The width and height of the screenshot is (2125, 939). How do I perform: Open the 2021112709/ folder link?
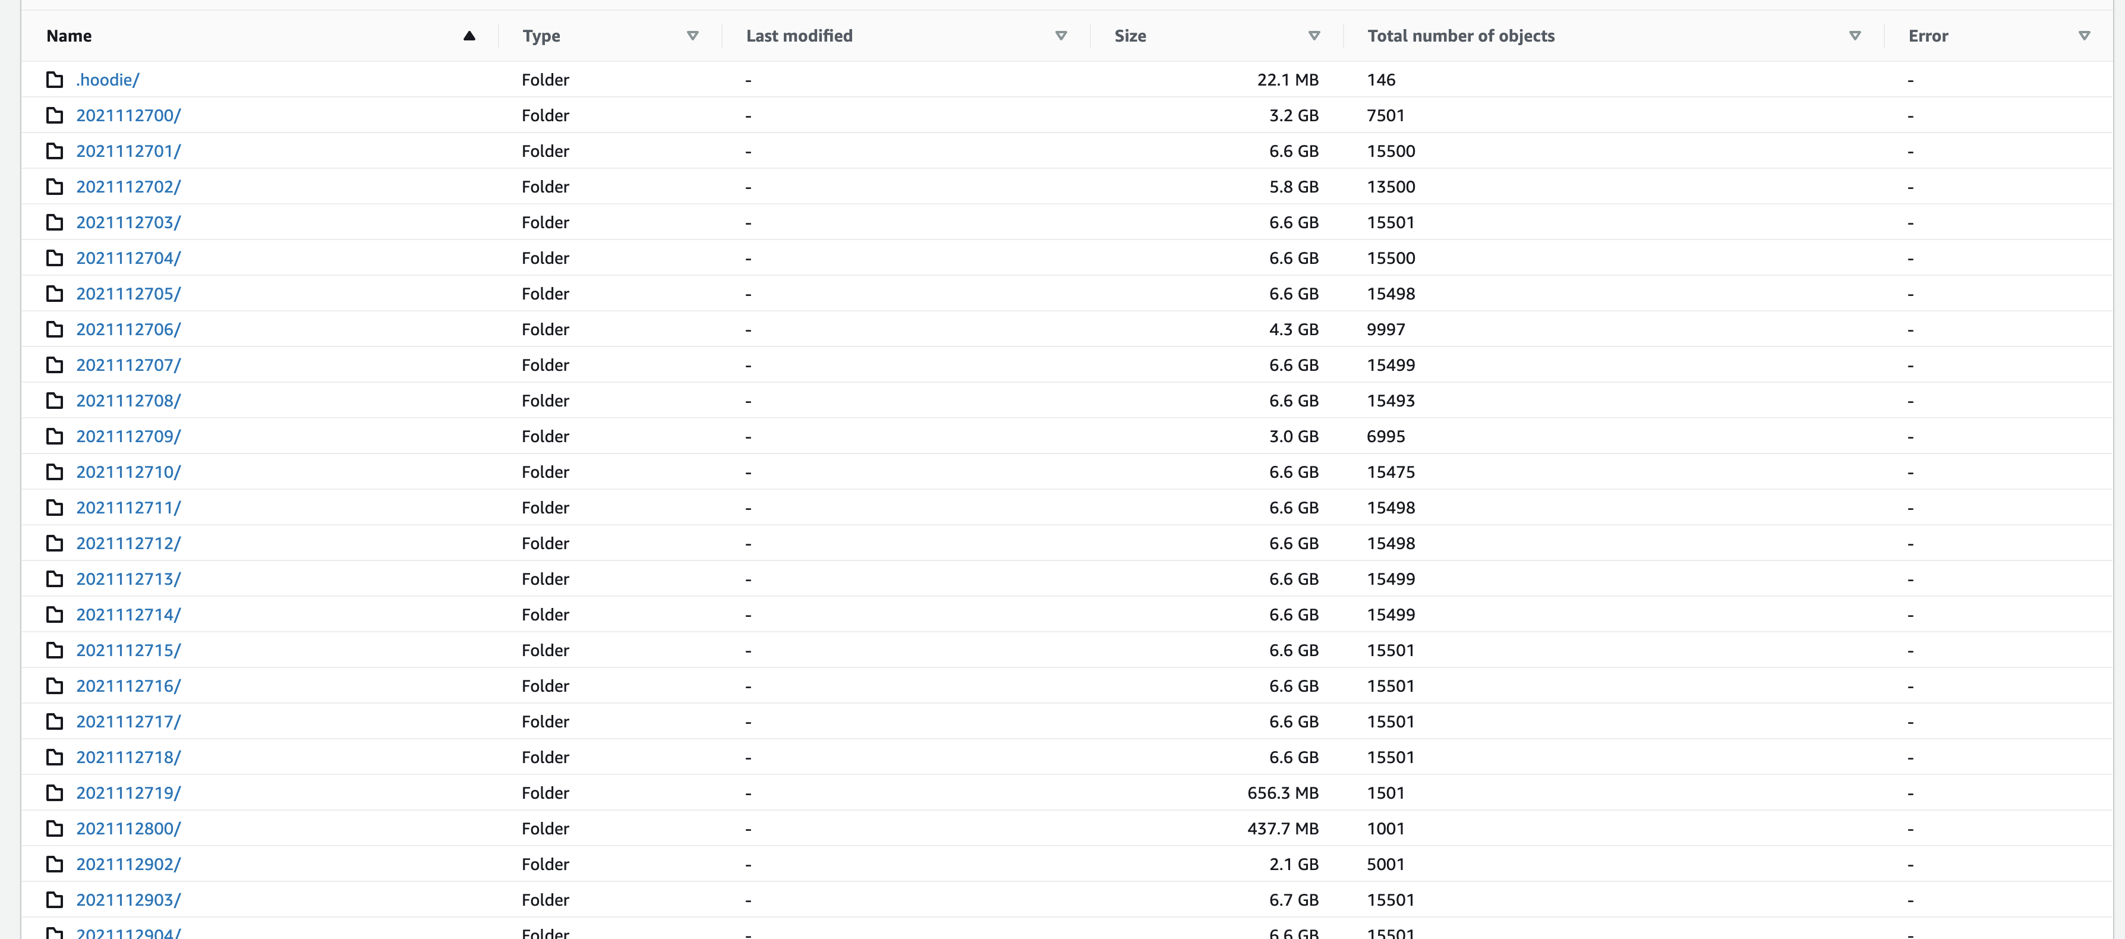pyautogui.click(x=128, y=436)
